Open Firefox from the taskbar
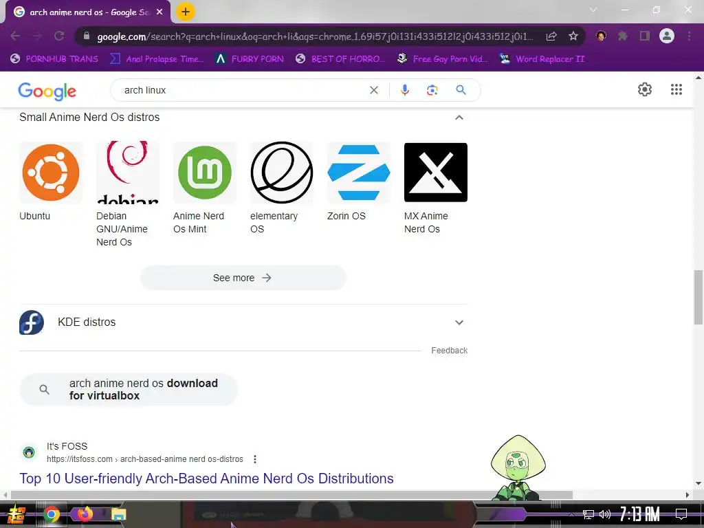 [x=85, y=514]
